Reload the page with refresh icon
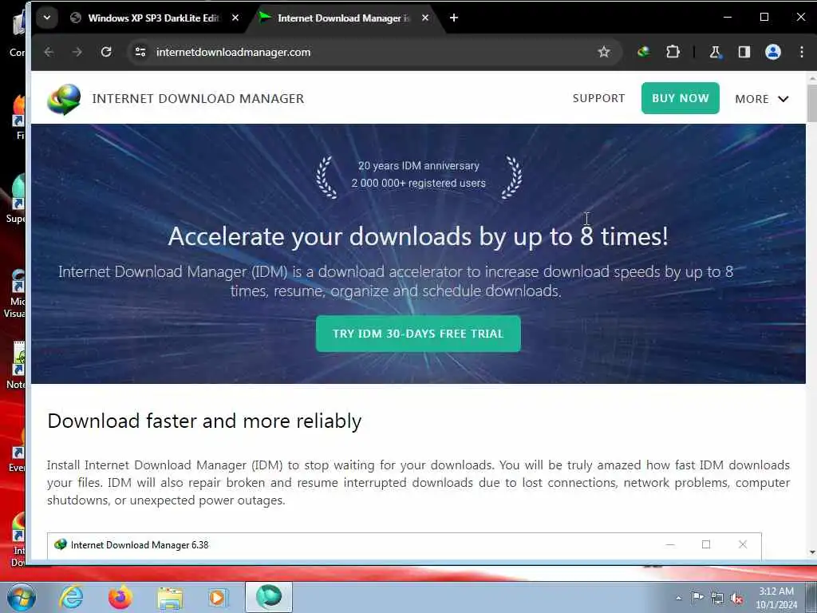 [x=106, y=52]
